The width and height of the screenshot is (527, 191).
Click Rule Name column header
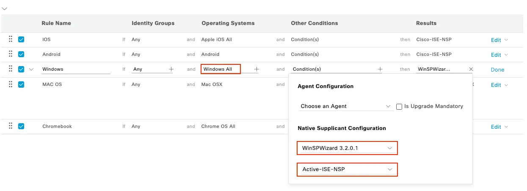click(57, 23)
